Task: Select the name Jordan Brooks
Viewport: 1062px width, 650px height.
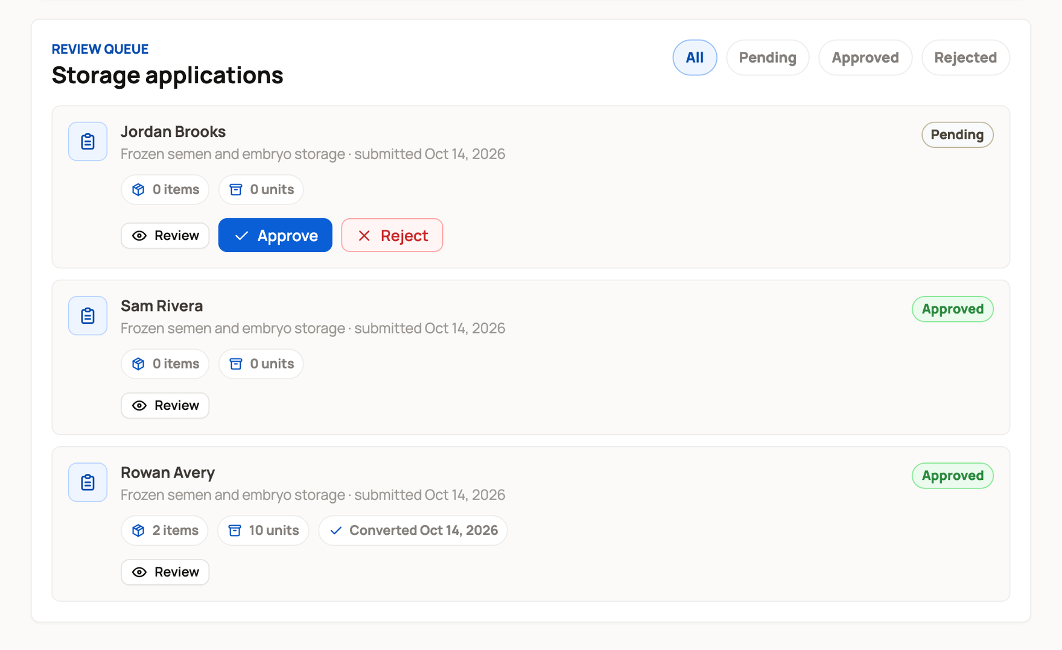Action: pos(173,131)
